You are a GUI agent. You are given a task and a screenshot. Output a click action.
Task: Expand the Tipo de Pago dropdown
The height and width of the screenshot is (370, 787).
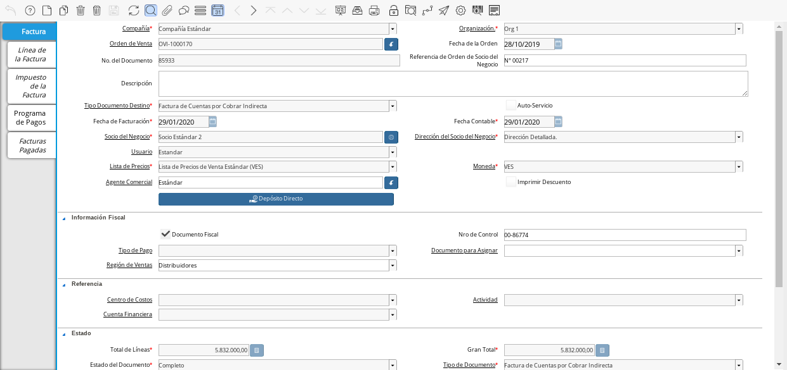pos(393,250)
